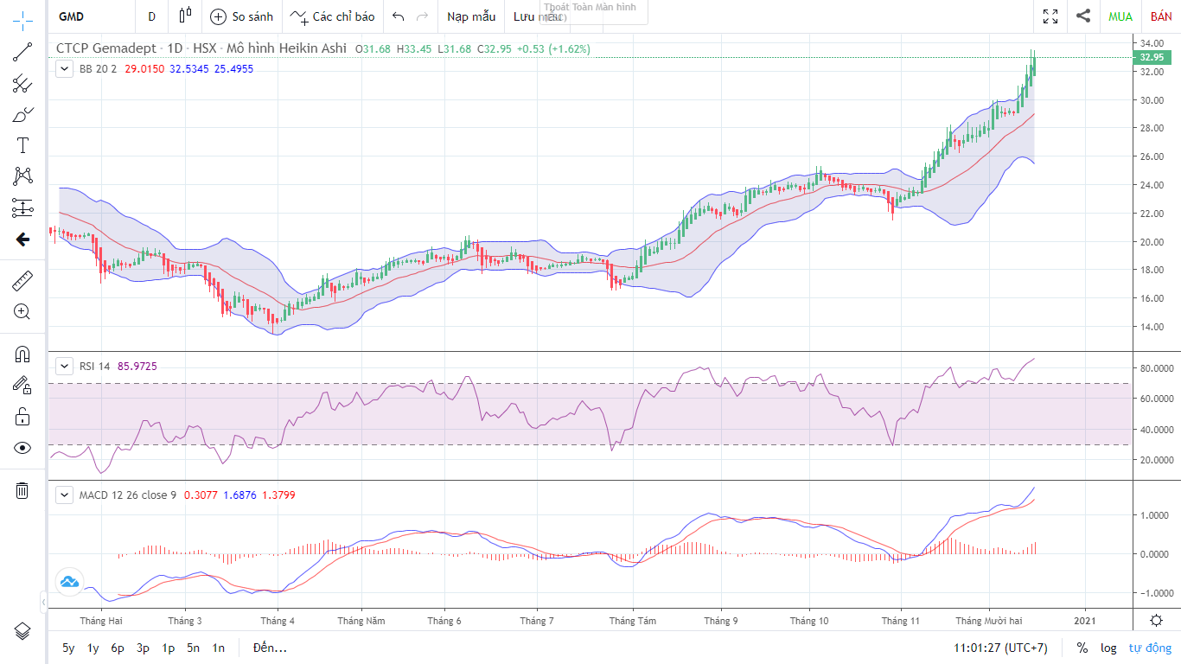Select the 1y time range

pos(93,648)
